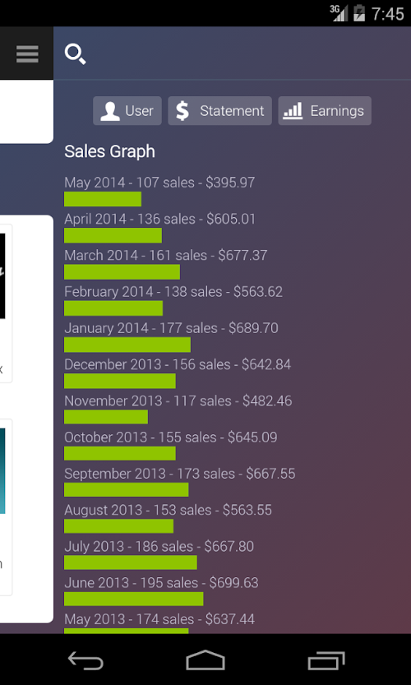Tap the teal thumbnail in the left panel
This screenshot has height=685, width=411.
(2, 471)
